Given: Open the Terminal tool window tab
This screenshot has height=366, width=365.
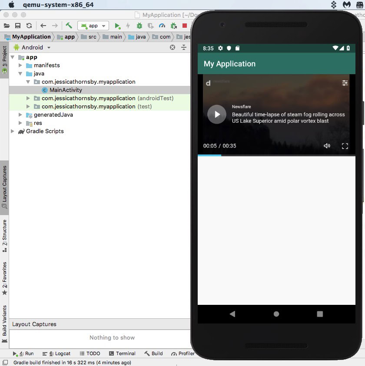Looking at the screenshot, I should coord(122,353).
